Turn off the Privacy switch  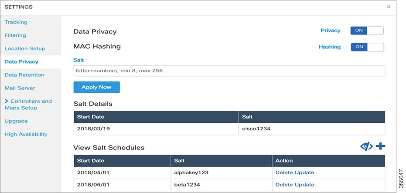pos(367,30)
